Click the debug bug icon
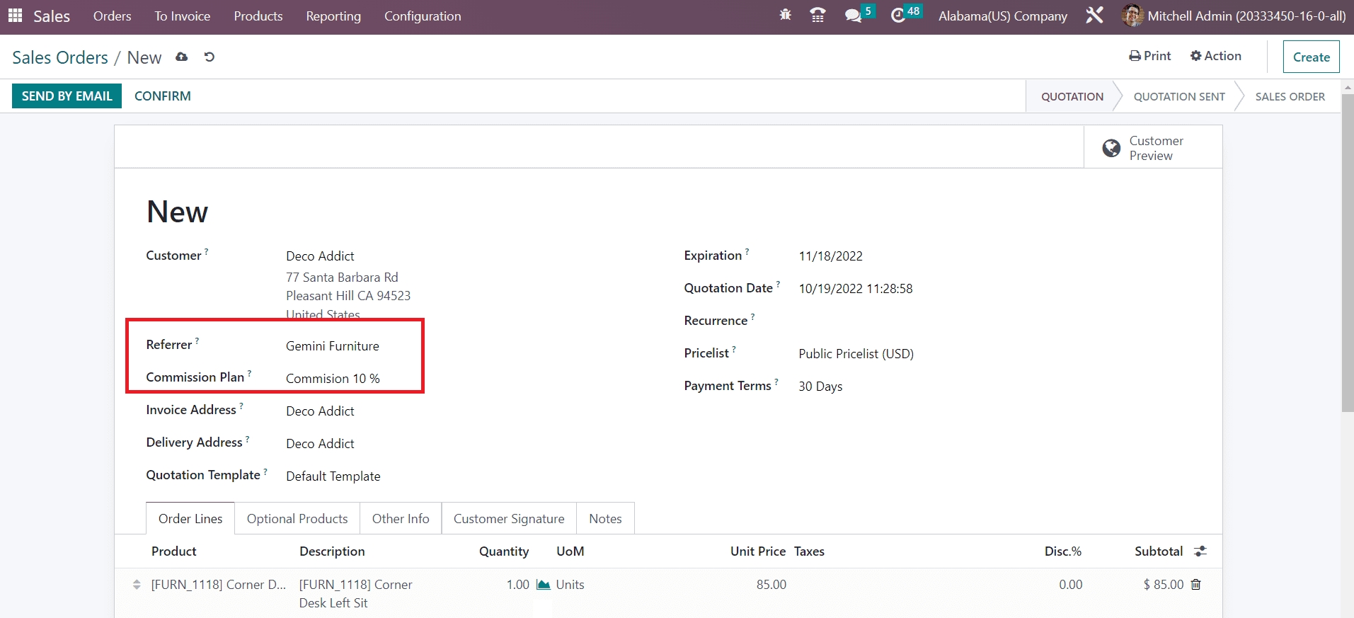Image resolution: width=1354 pixels, height=618 pixels. point(785,15)
